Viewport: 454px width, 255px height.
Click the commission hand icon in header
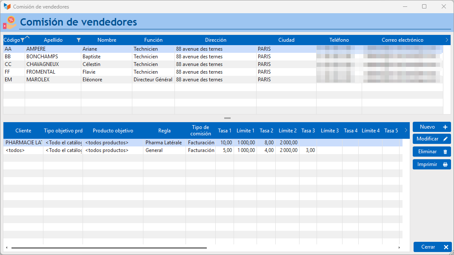(10, 23)
